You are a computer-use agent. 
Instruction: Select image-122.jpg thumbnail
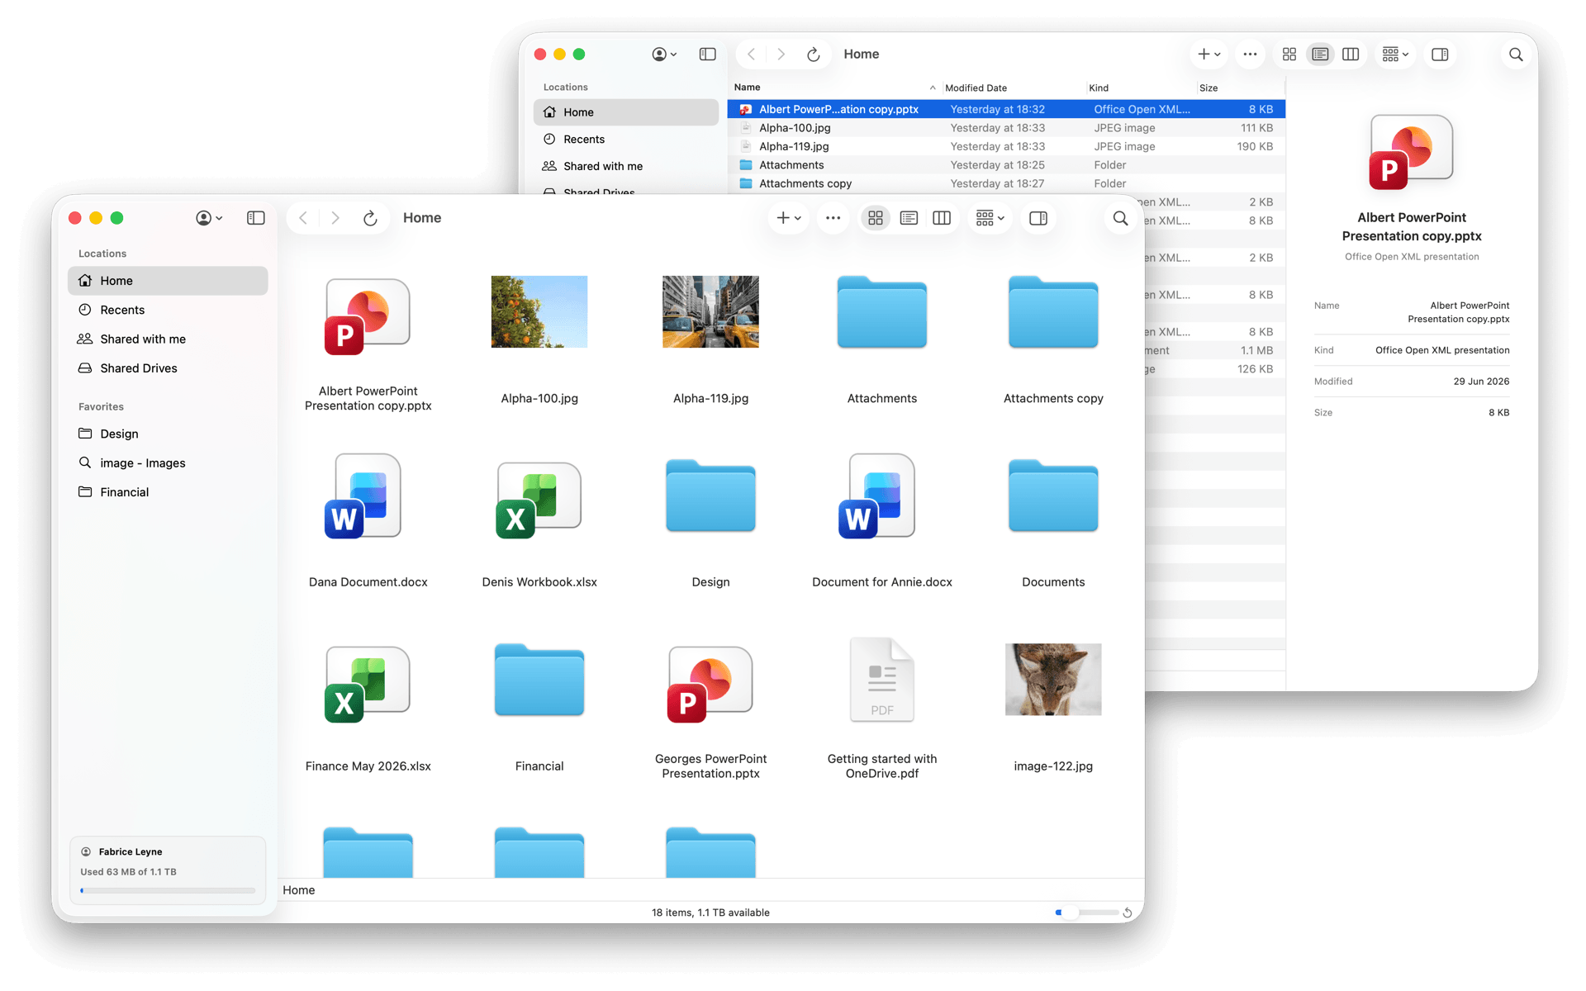[x=1053, y=680]
